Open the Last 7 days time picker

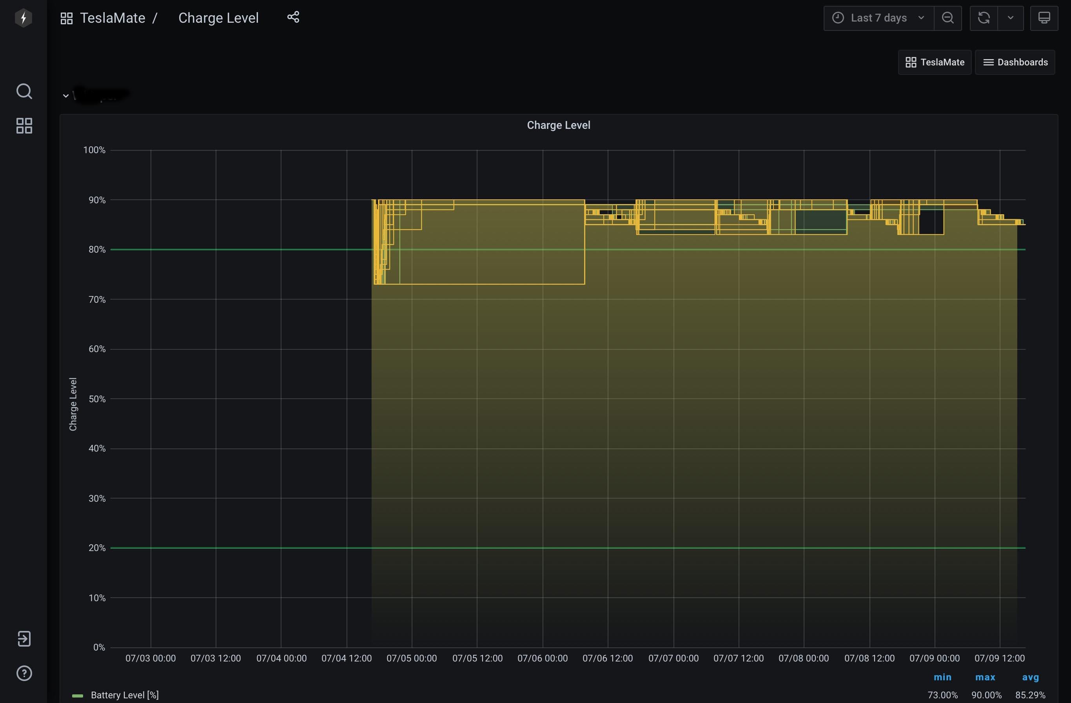[879, 18]
